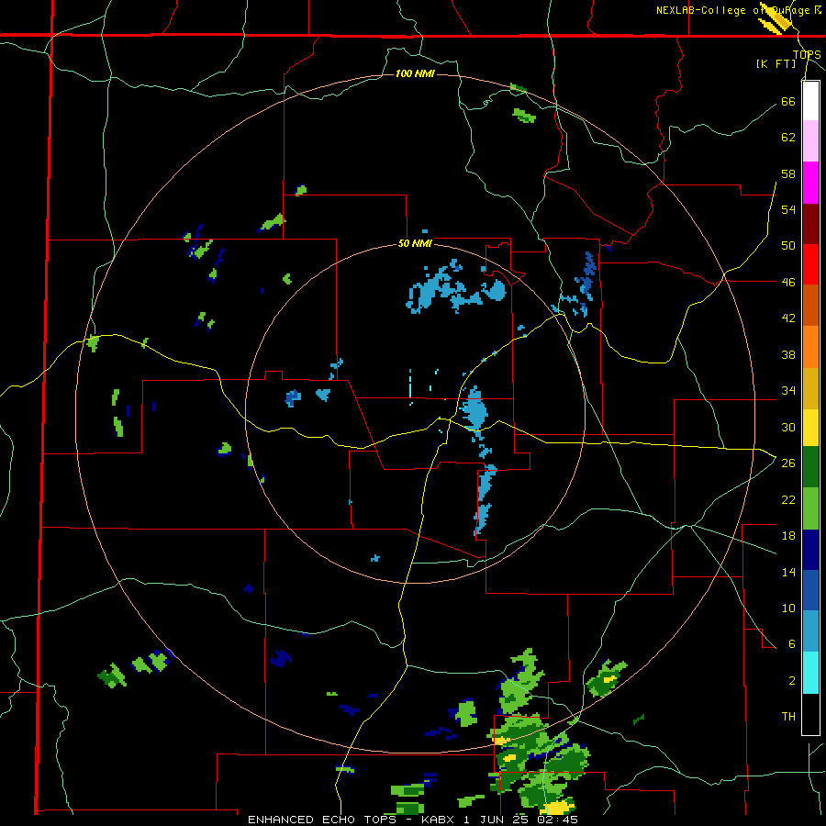Click the NEXLAB yellow striped logo
826x826 pixels.
point(776,20)
